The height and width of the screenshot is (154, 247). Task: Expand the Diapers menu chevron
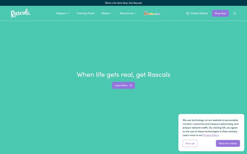coord(69,13)
